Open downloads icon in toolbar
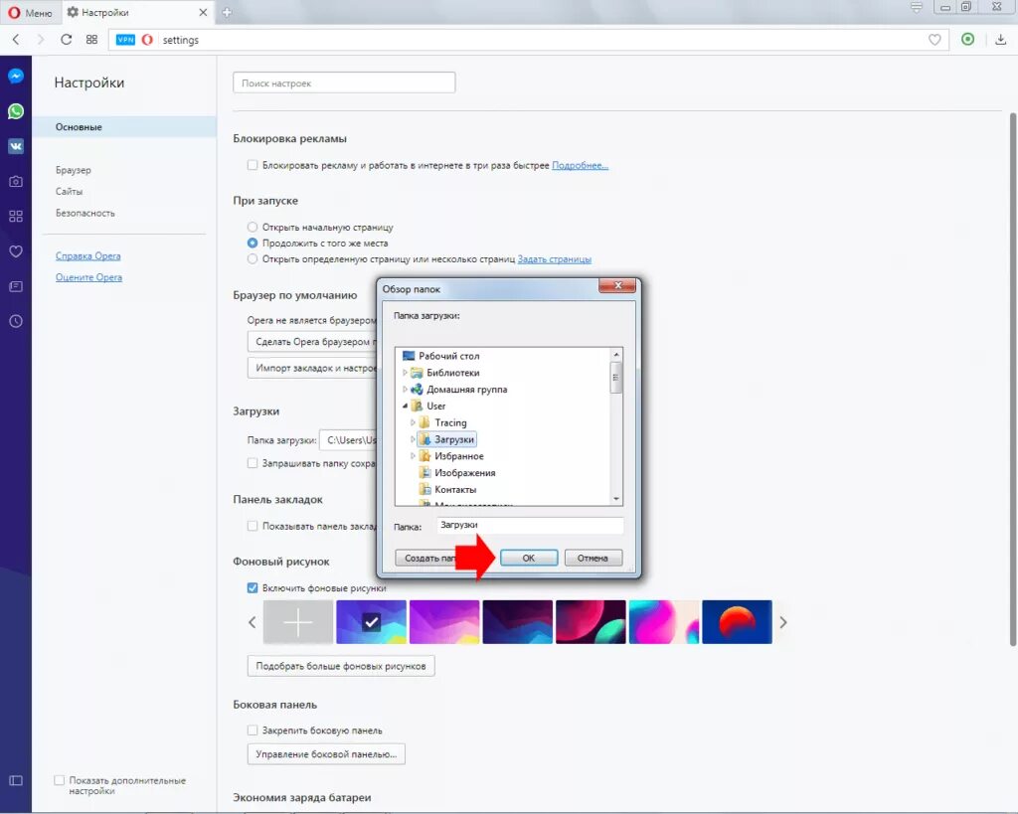 (1000, 40)
